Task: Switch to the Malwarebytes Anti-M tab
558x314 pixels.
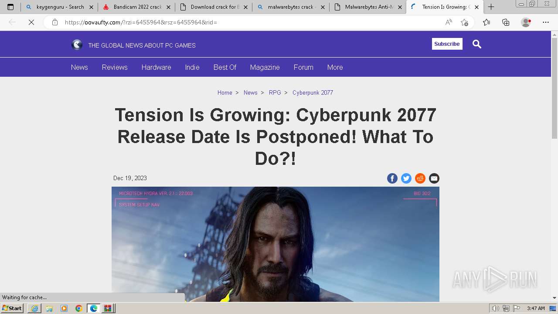Action: coord(368,7)
